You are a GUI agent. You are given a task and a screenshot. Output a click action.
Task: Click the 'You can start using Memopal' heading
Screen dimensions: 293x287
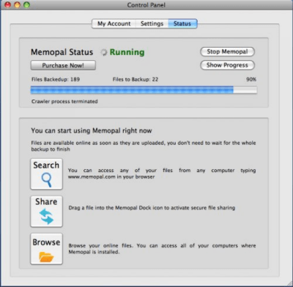[x=92, y=131]
